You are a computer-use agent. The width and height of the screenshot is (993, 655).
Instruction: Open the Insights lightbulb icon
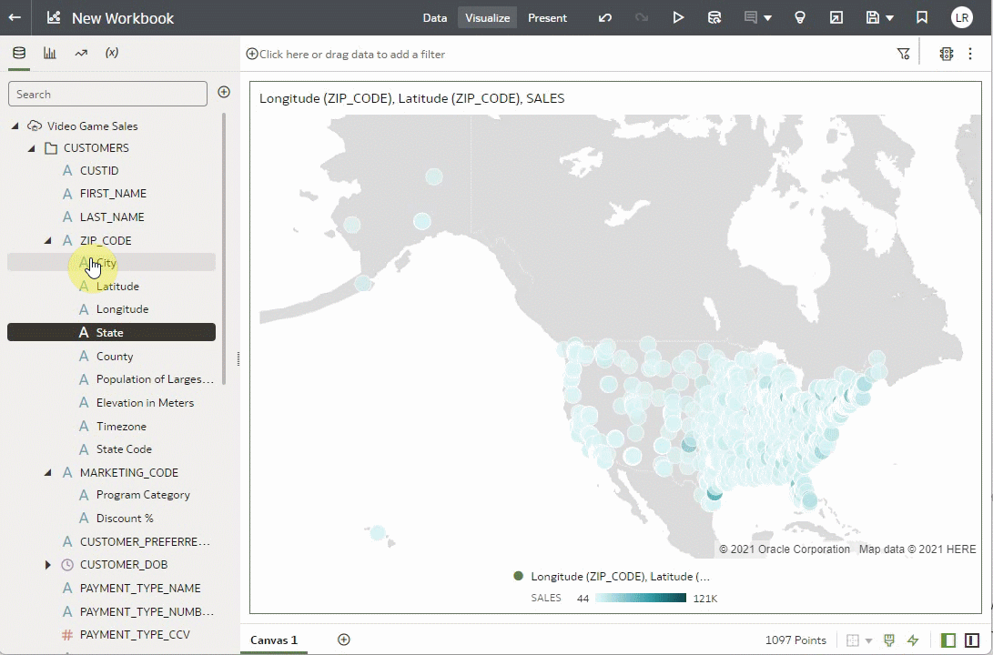(799, 17)
